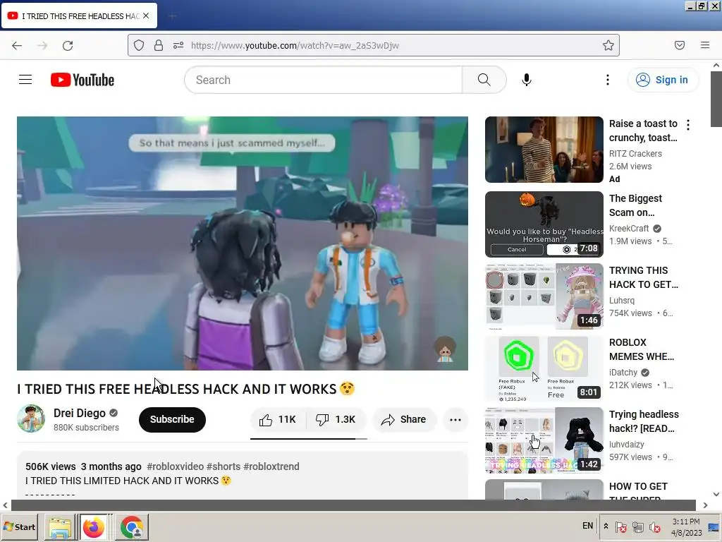
Task: Open options menu for Raise a toast ad
Action: pos(688,124)
